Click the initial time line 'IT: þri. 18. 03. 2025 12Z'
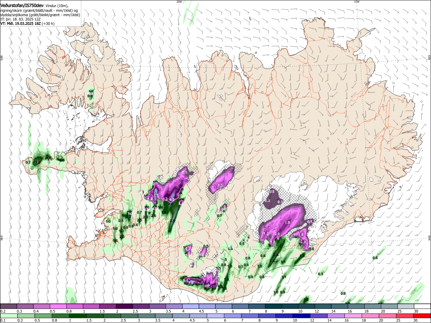The width and height of the screenshot is (431, 323). 21,20
